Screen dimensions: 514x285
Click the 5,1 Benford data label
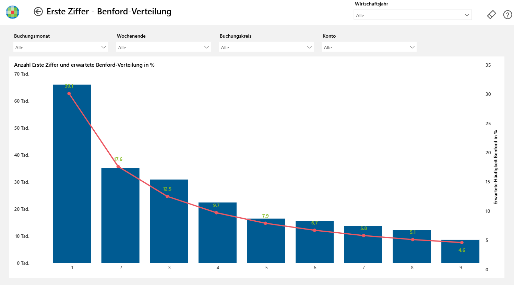(x=413, y=232)
